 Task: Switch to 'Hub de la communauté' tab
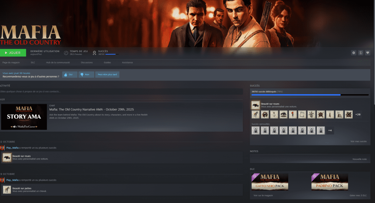(x=58, y=63)
